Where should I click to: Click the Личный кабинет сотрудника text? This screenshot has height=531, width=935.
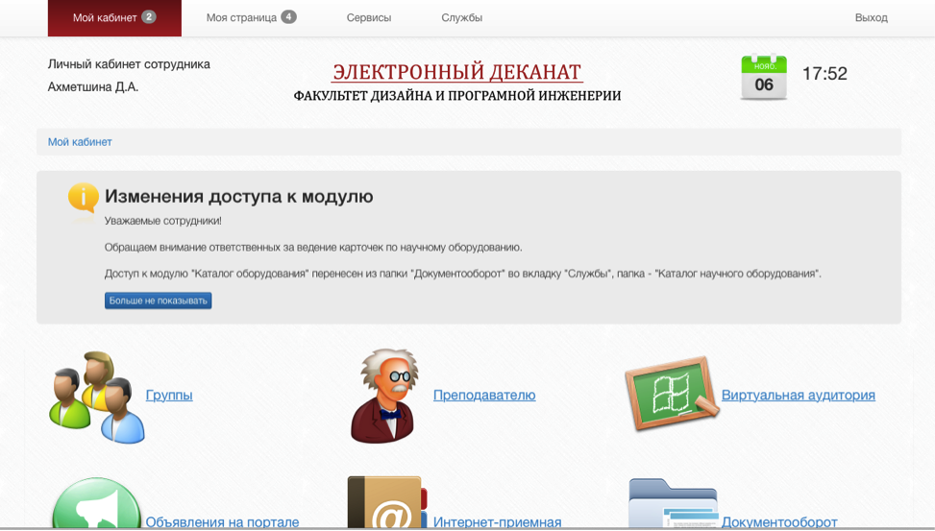click(x=129, y=64)
